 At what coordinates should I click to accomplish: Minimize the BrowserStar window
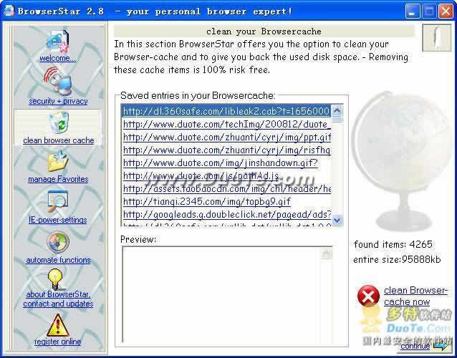(413, 11)
